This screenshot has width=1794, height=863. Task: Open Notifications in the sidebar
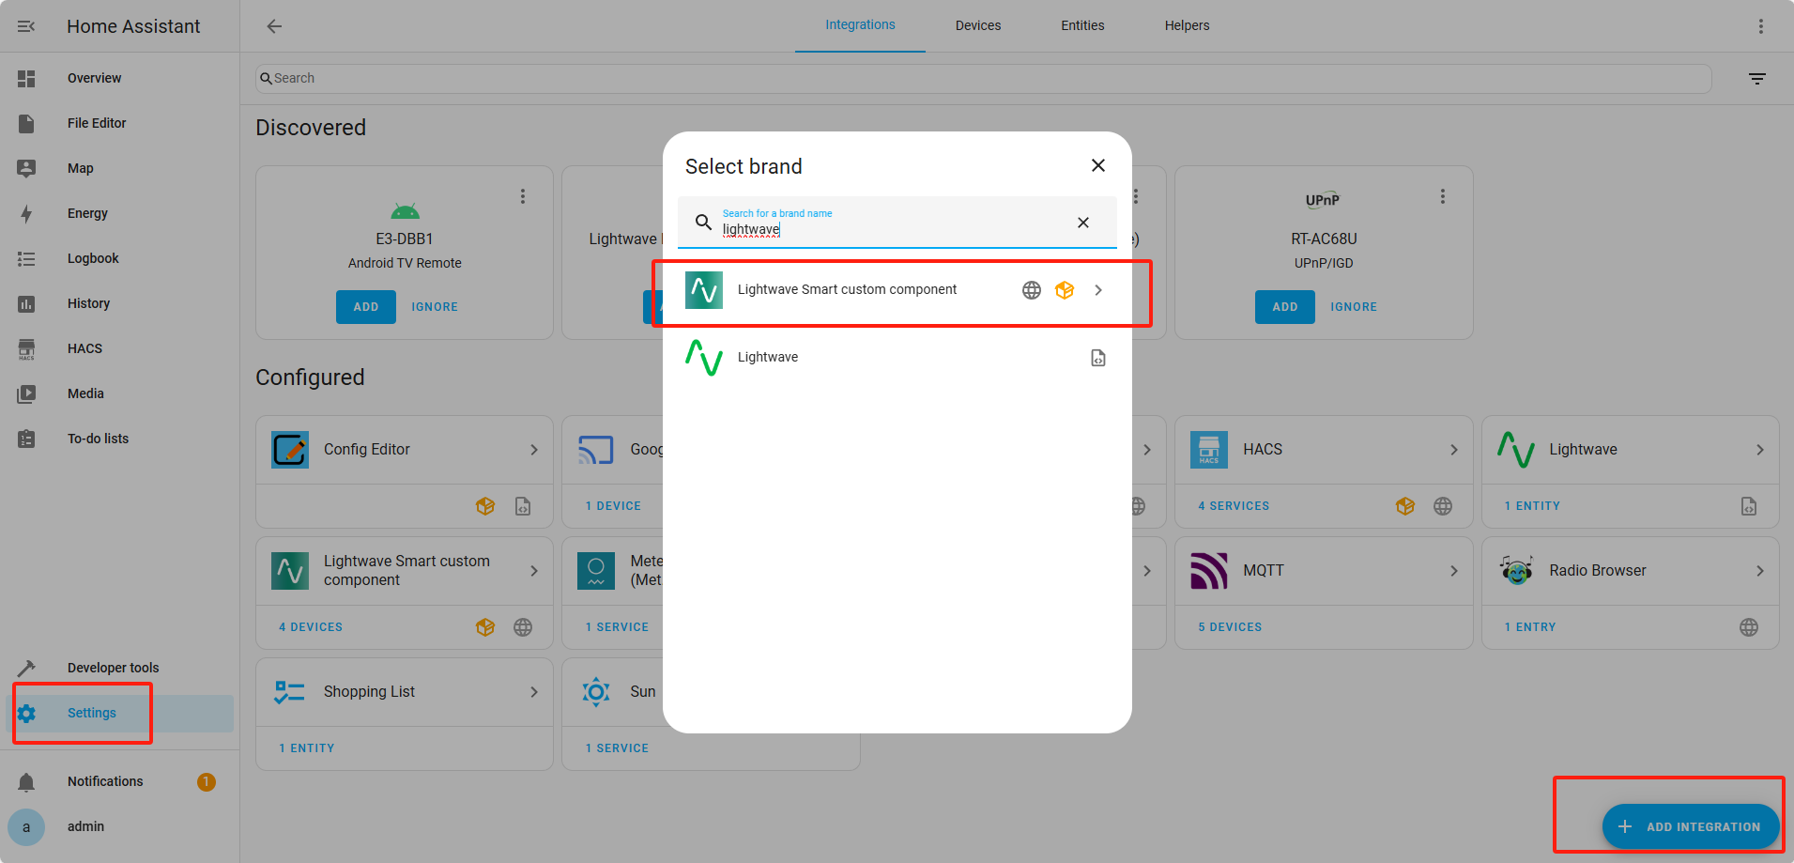(x=105, y=781)
